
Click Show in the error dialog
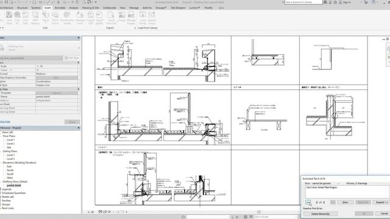point(346,203)
